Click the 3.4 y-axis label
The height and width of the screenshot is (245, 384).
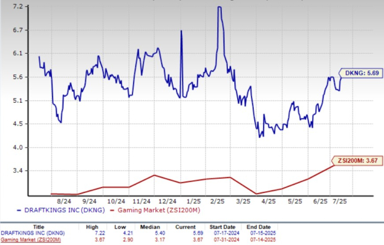[x=17, y=171]
